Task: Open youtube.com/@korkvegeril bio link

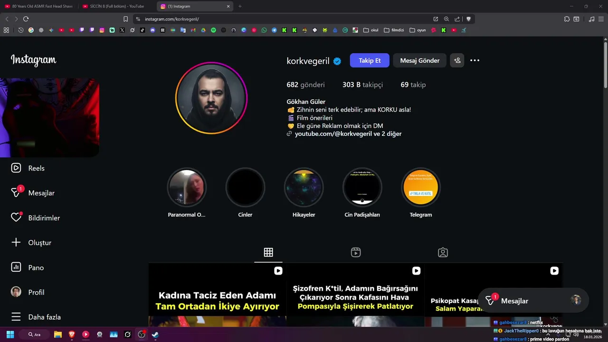Action: (x=348, y=134)
